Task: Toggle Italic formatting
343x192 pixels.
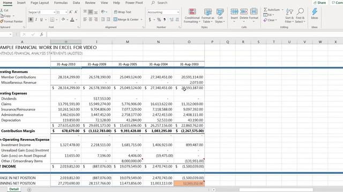Action: pos(36,20)
